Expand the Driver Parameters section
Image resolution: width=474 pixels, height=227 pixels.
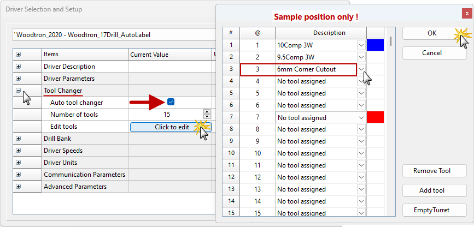click(19, 79)
